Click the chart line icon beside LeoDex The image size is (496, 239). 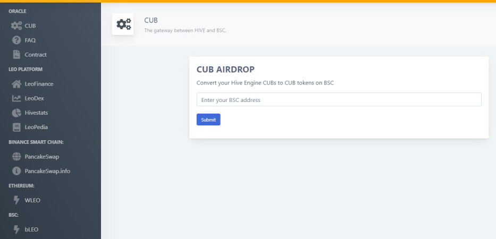click(16, 98)
